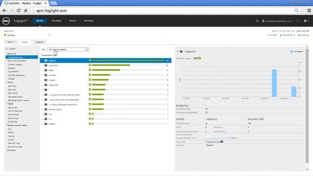Click the health checkmark icon next to score 100
This screenshot has height=176, width=313.
(x=200, y=58)
